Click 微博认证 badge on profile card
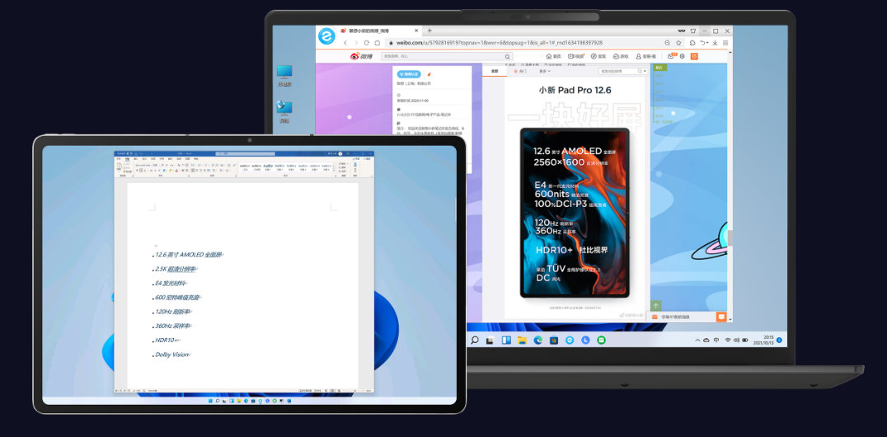The image size is (887, 437). pos(409,74)
